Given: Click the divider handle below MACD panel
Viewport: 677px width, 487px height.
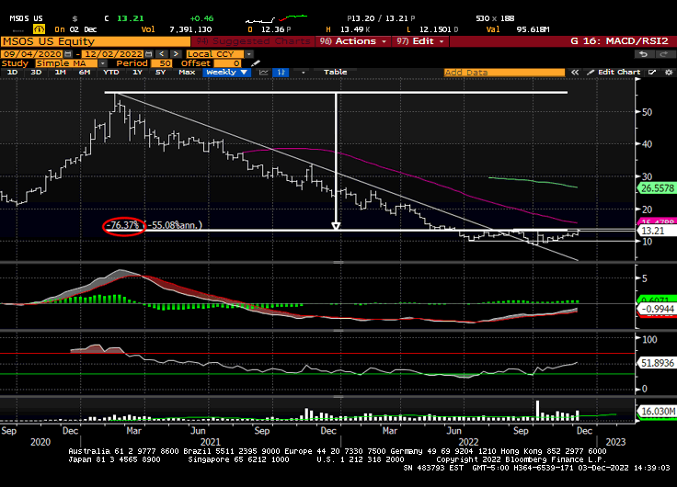Looking at the screenshot, I should pyautogui.click(x=338, y=331).
